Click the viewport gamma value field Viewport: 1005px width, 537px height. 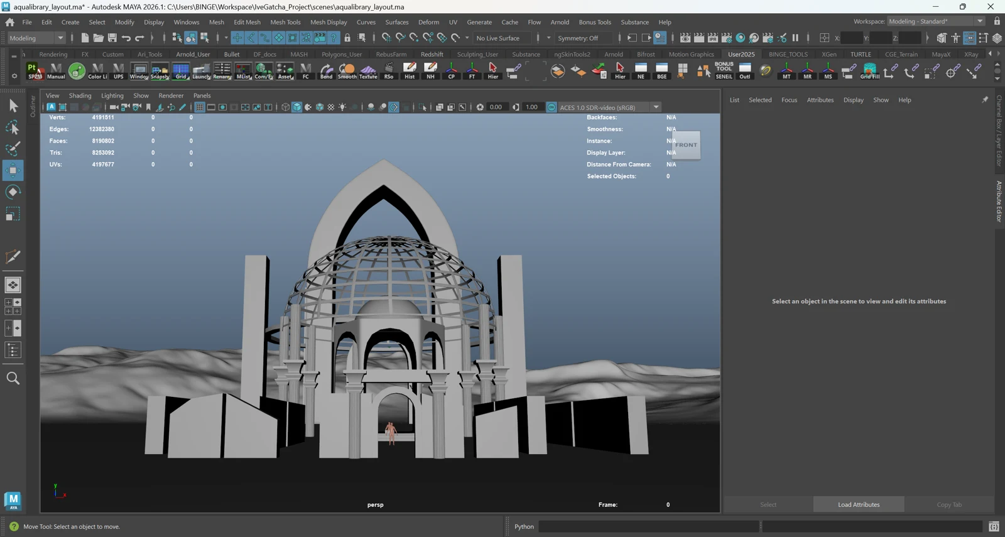coord(533,107)
